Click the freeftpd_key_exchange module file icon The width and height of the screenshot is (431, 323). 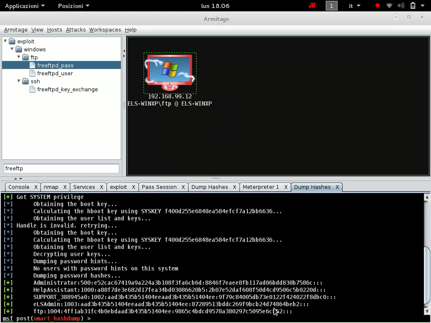click(x=32, y=89)
